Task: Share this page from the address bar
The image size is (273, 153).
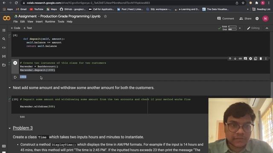Action: (x=237, y=3)
